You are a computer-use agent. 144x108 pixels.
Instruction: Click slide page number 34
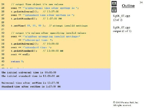click(x=141, y=3)
